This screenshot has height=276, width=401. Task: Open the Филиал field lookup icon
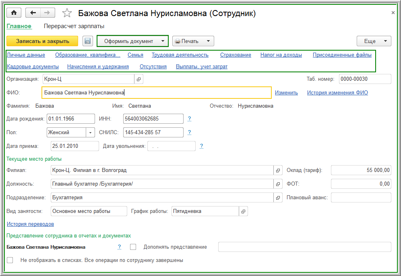tap(278, 170)
